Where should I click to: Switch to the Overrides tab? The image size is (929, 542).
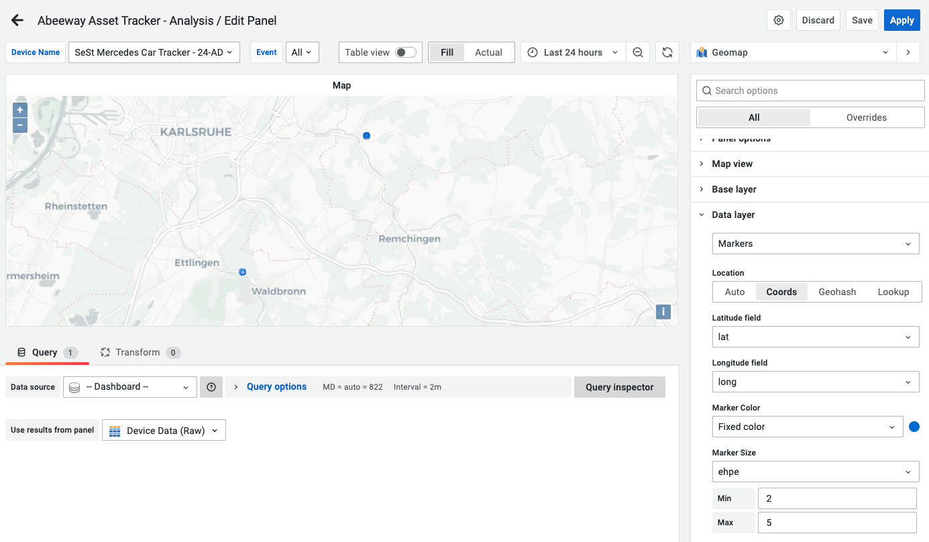(866, 117)
